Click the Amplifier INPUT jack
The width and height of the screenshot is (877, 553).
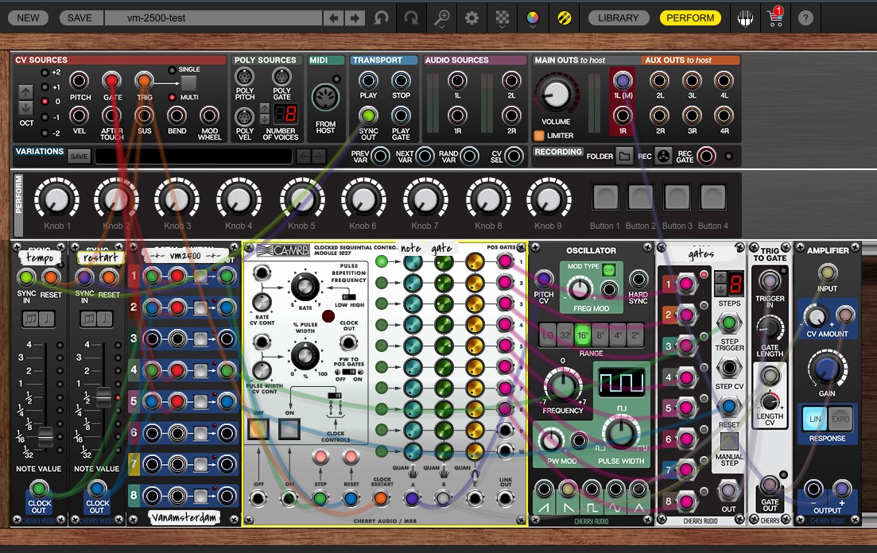coord(827,273)
